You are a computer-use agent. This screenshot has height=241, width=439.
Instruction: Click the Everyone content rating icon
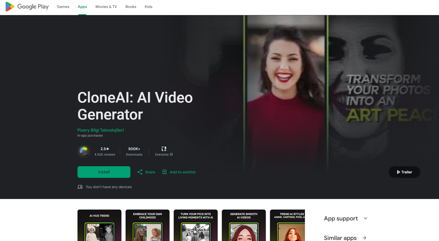pos(164,149)
